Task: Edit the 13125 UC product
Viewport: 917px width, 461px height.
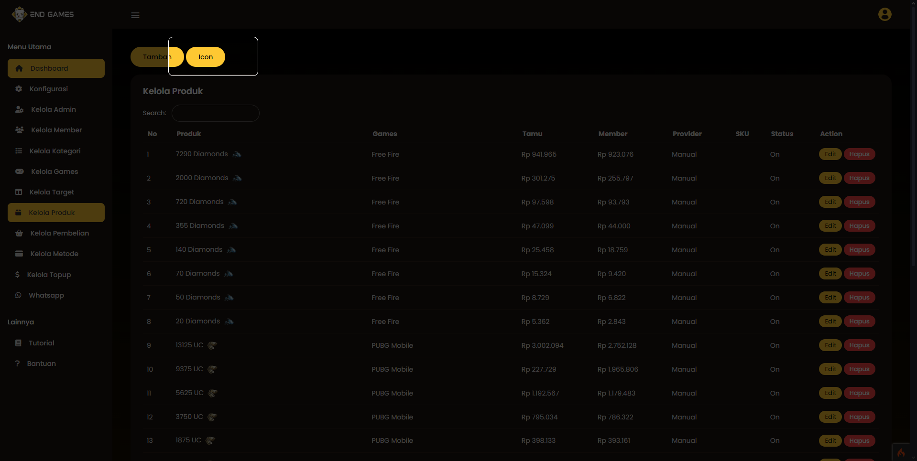Action: point(830,345)
